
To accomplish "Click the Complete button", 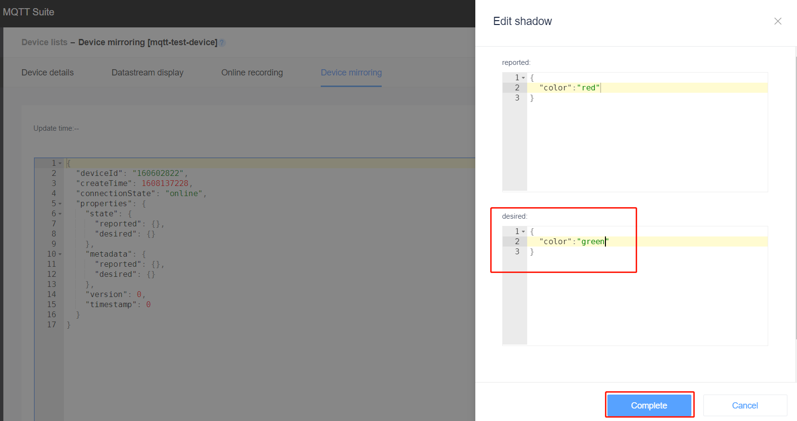I will pyautogui.click(x=649, y=405).
